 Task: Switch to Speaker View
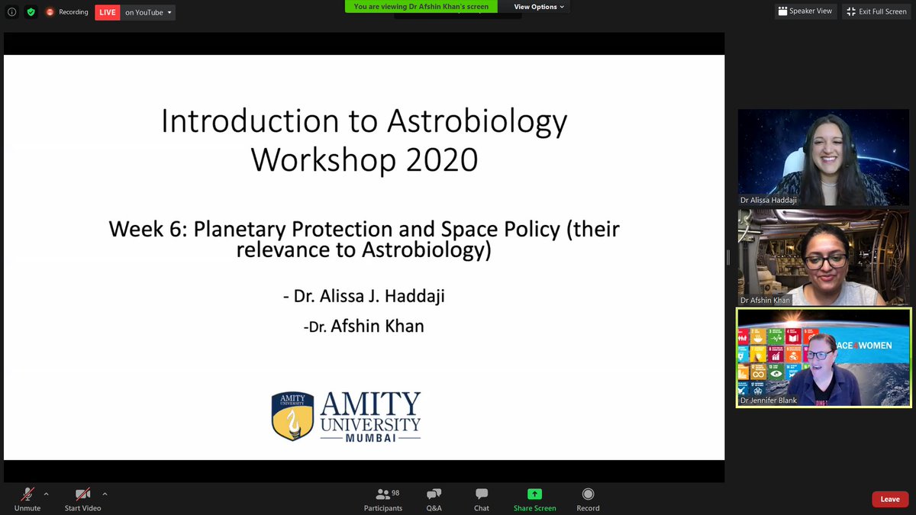click(x=805, y=11)
